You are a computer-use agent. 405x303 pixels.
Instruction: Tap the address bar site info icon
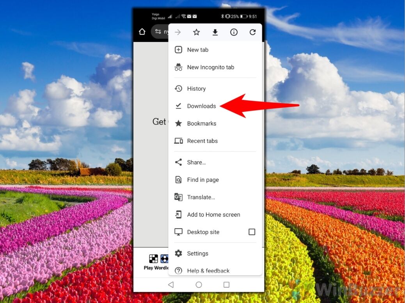point(158,32)
